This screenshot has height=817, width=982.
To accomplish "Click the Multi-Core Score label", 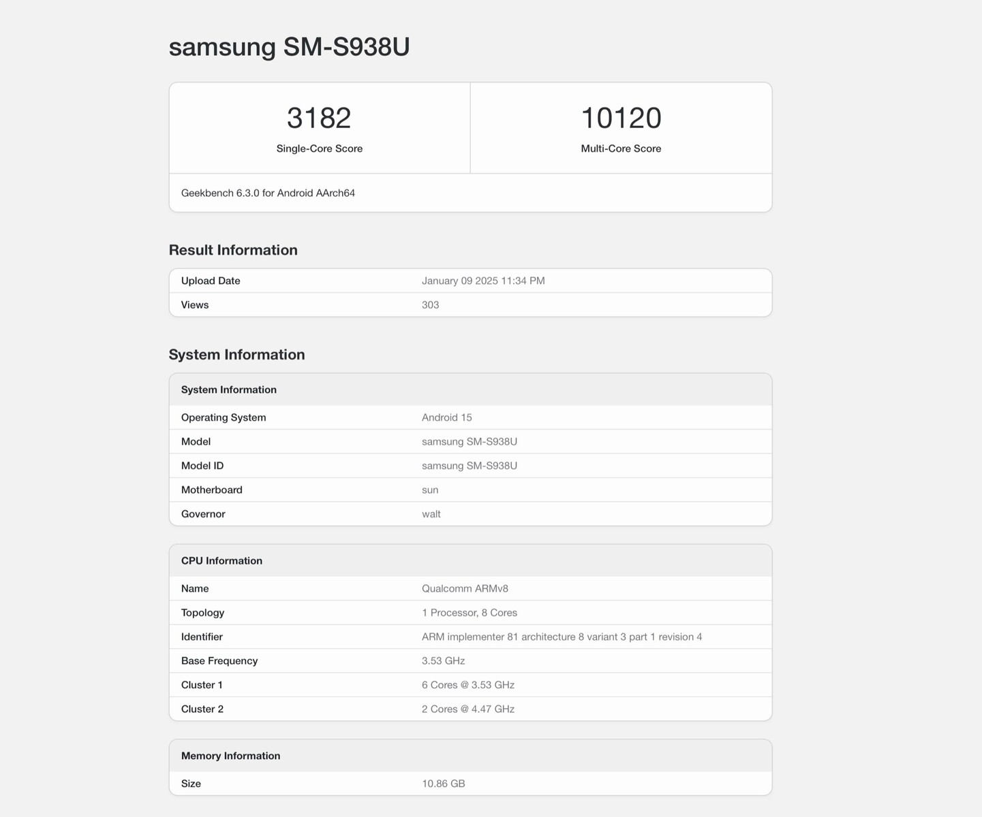I will 621,148.
